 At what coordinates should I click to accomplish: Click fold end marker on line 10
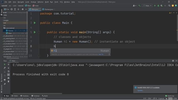tap(39, 56)
